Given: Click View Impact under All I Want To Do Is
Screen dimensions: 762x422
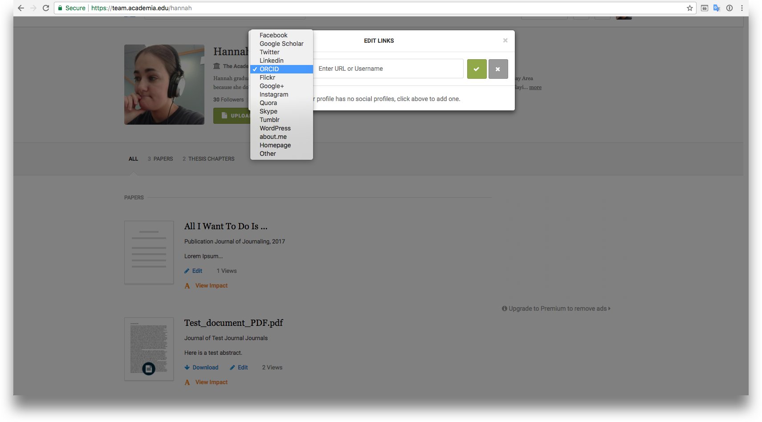Looking at the screenshot, I should [211, 286].
